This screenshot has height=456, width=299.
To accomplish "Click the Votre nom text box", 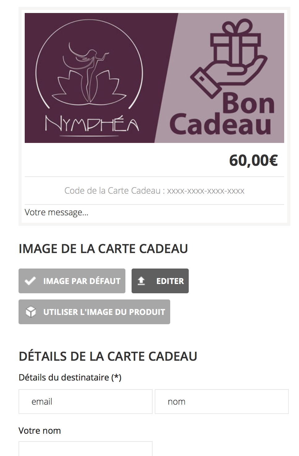I will point(86,449).
